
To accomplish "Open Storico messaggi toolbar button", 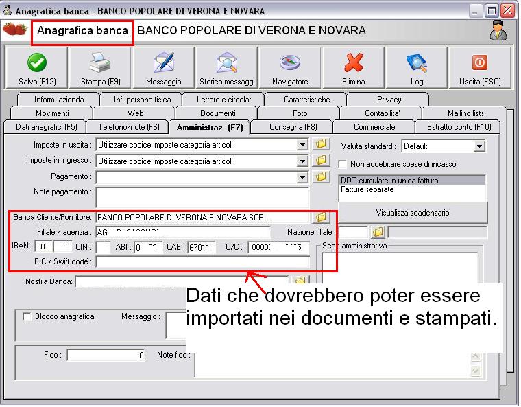I will click(227, 68).
